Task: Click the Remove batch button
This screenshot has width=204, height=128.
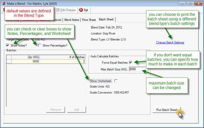Action: (x=56, y=110)
